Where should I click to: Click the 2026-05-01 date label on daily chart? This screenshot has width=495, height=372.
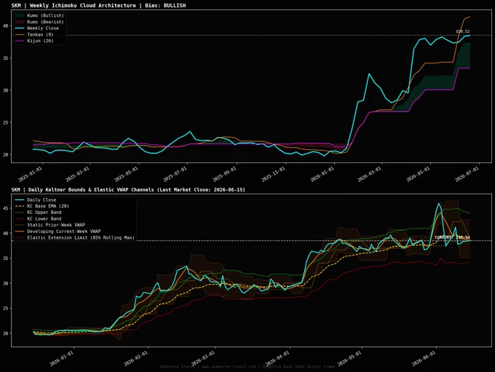pos(349,359)
